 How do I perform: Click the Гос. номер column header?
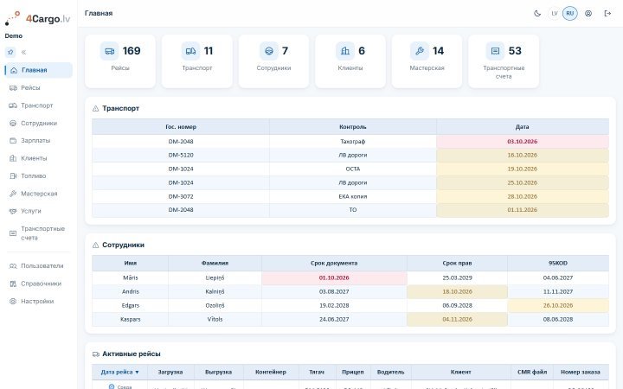tap(181, 127)
